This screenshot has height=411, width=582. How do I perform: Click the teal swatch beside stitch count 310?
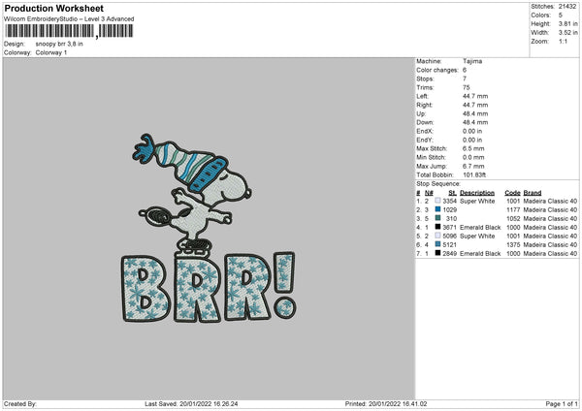pyautogui.click(x=438, y=218)
